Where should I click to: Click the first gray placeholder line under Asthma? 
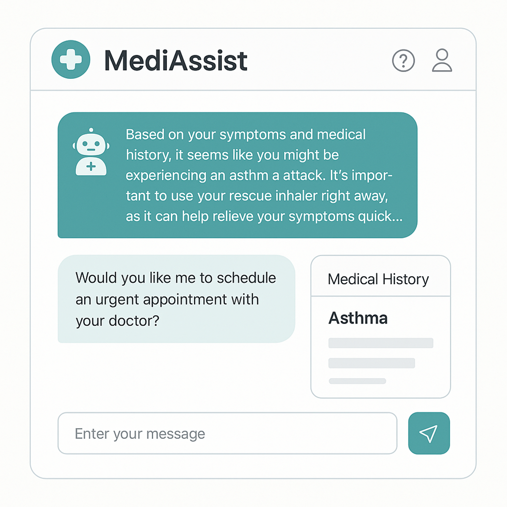[380, 343]
